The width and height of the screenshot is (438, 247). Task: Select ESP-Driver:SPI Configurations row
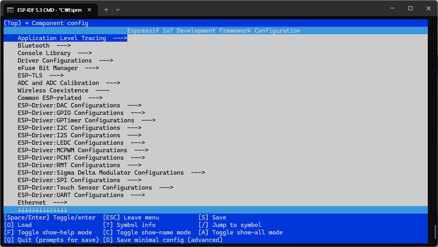80,180
